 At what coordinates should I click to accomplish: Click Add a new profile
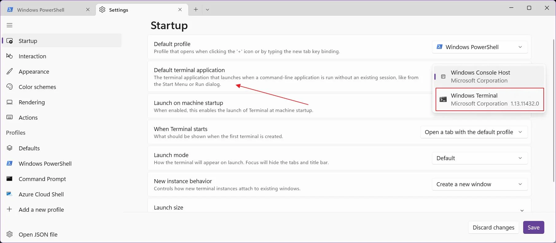(61, 210)
